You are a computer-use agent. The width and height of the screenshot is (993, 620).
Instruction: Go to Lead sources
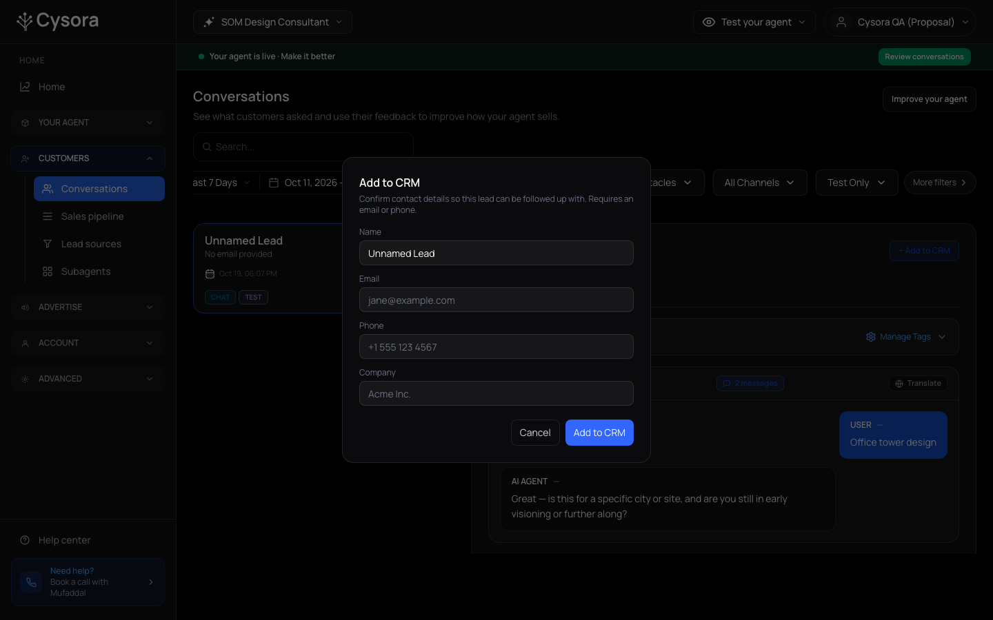coord(99,244)
